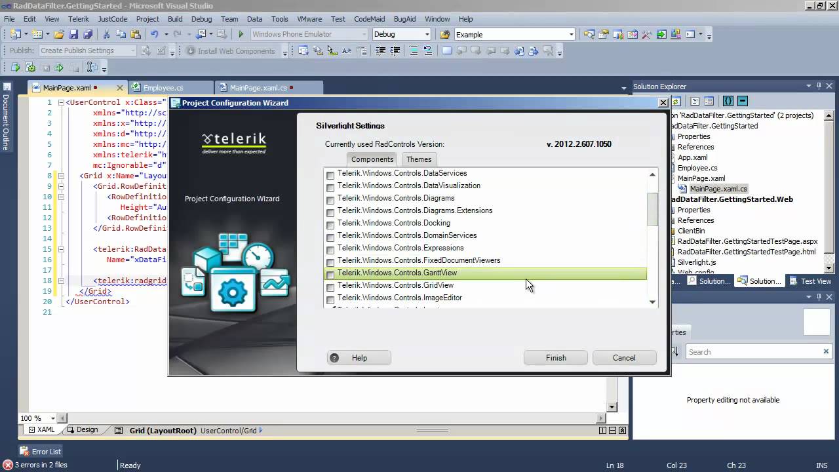Pin the Solution Explorer panel
This screenshot has height=472, width=839.
(819, 86)
